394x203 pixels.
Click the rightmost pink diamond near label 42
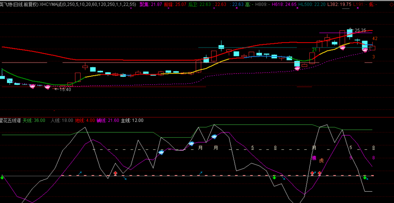coord(365,50)
